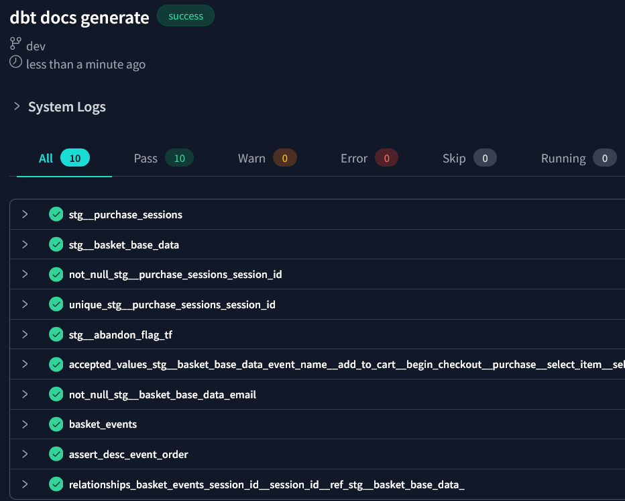The width and height of the screenshot is (625, 501).
Task: Click the dev branch label
Action: coord(36,46)
